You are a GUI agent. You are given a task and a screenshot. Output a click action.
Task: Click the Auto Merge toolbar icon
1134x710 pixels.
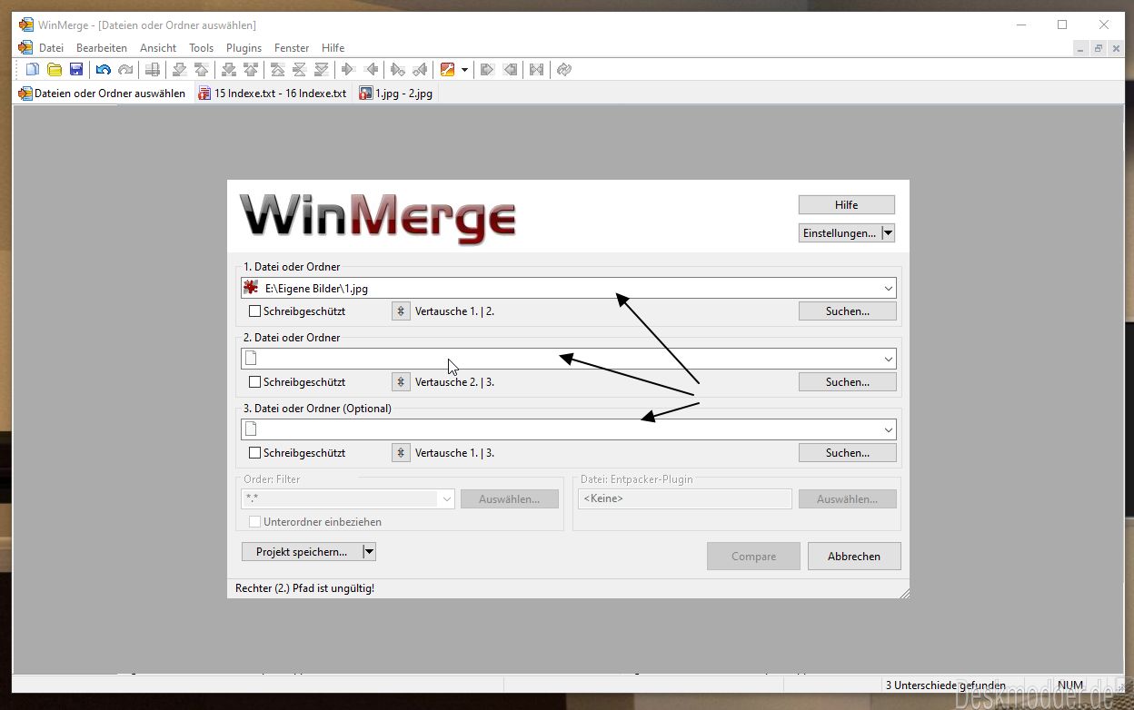coord(537,69)
